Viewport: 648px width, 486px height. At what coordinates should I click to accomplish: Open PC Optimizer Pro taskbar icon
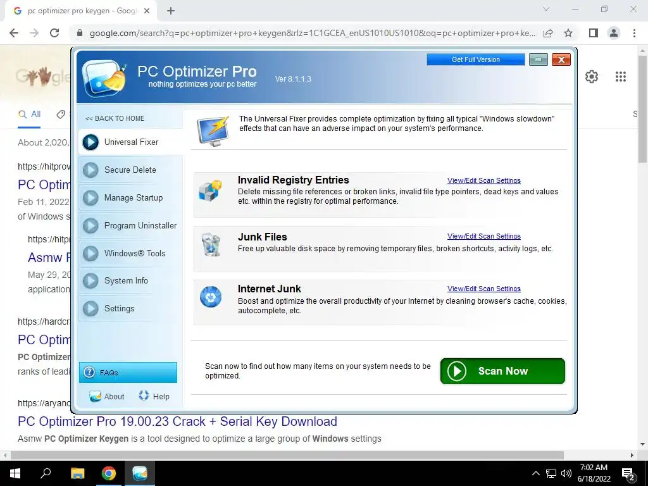[x=140, y=473]
